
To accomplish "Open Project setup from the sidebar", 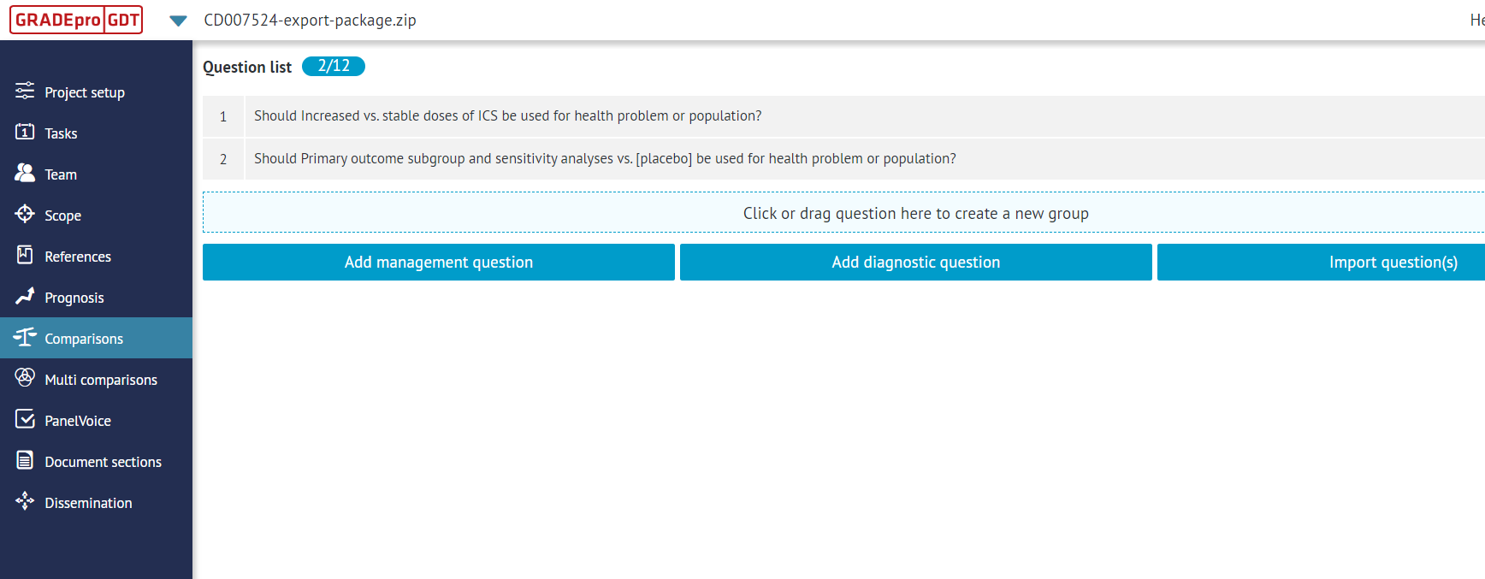I will coord(85,92).
